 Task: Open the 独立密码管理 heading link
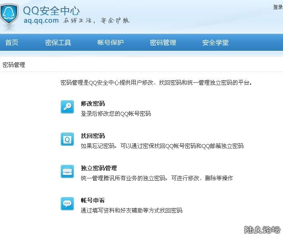coord(99,168)
